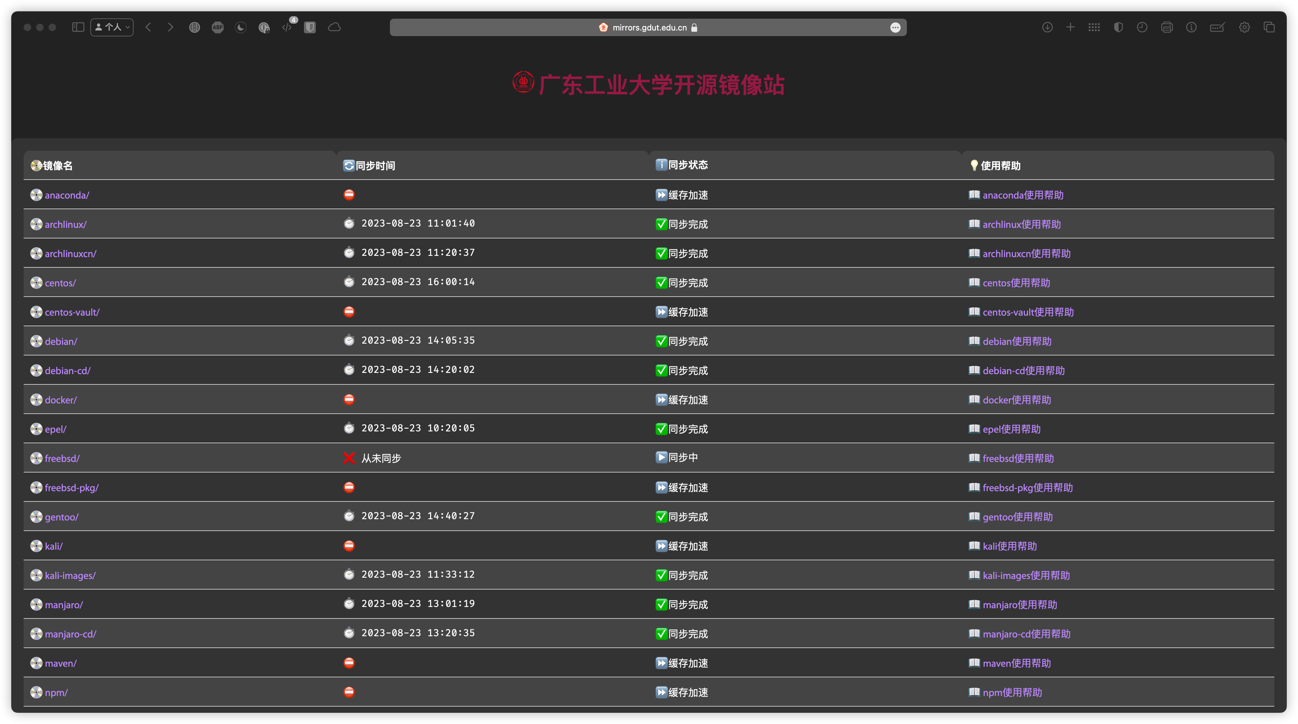
Task: Open iCloud tabs cloud icon
Action: click(334, 27)
